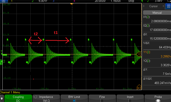
Task: Open the blue sidebar list icon beside Cursor
Action: point(168,6)
